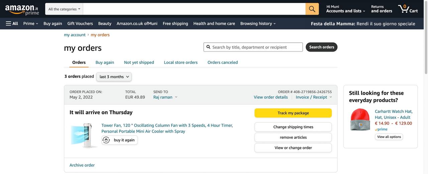Click the orange search magnifier button
Screen dimensions: 428x174
pyautogui.click(x=312, y=9)
